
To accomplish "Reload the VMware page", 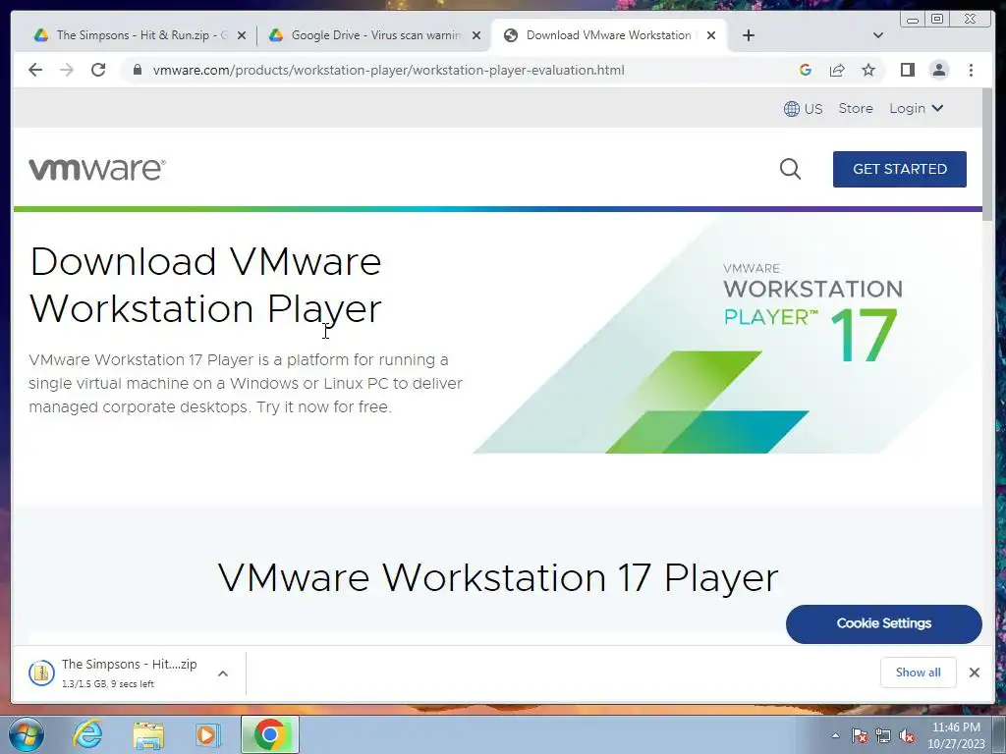I will point(97,70).
